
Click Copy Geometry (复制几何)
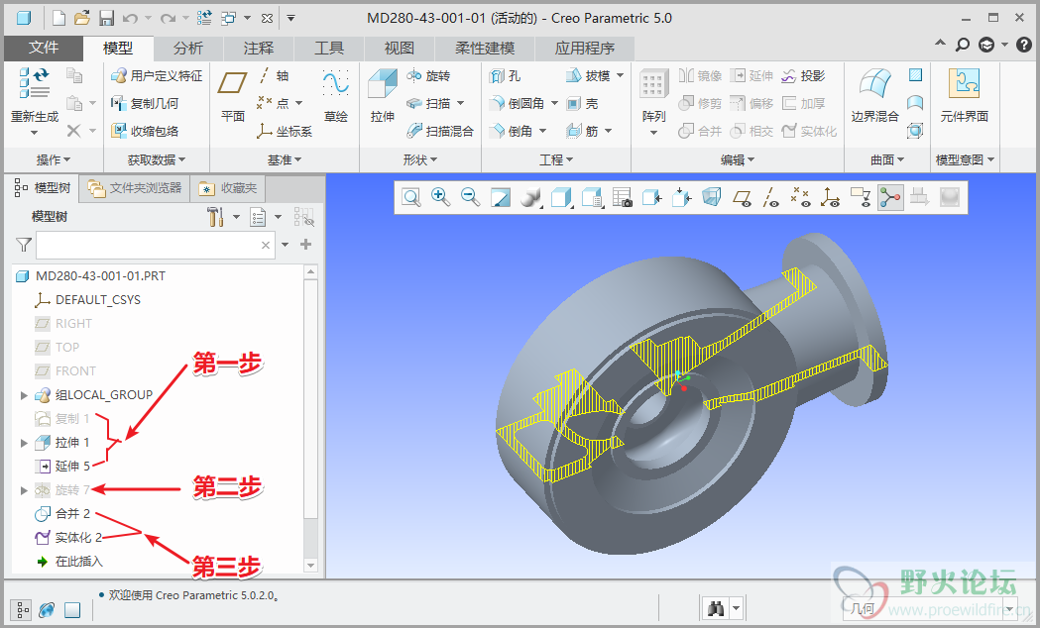tap(145, 103)
